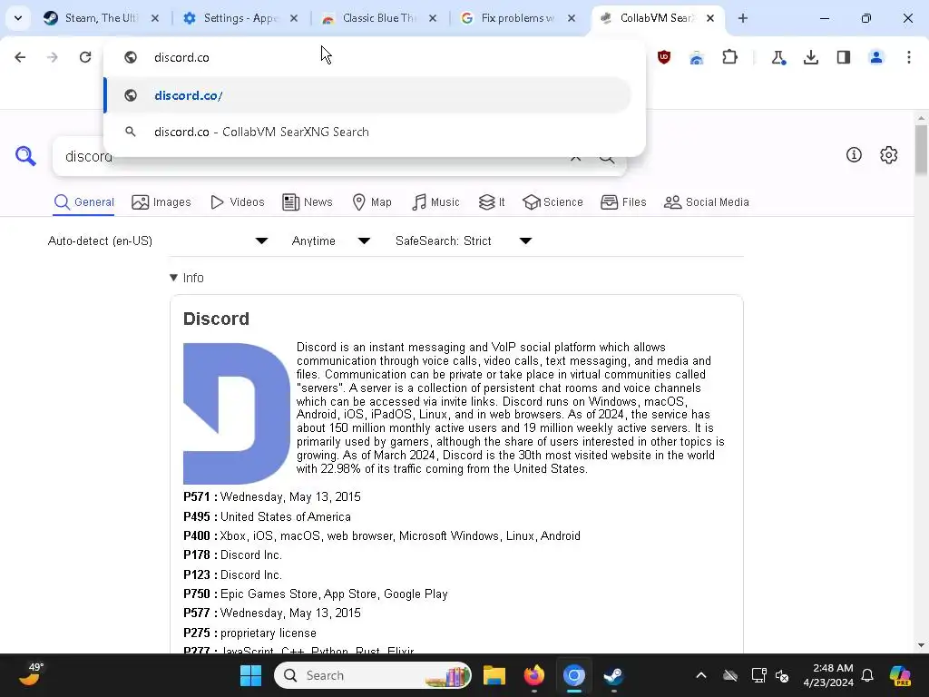929x697 pixels.
Task: Open File Explorer from the taskbar
Action: point(494,675)
